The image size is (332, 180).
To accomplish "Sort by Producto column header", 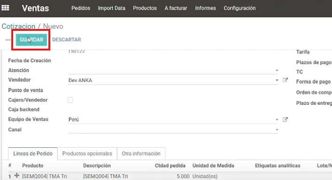I will [x=32, y=166].
